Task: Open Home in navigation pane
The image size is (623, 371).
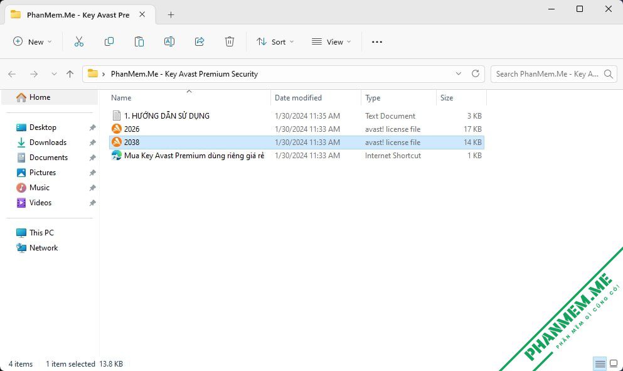Action: point(50,97)
